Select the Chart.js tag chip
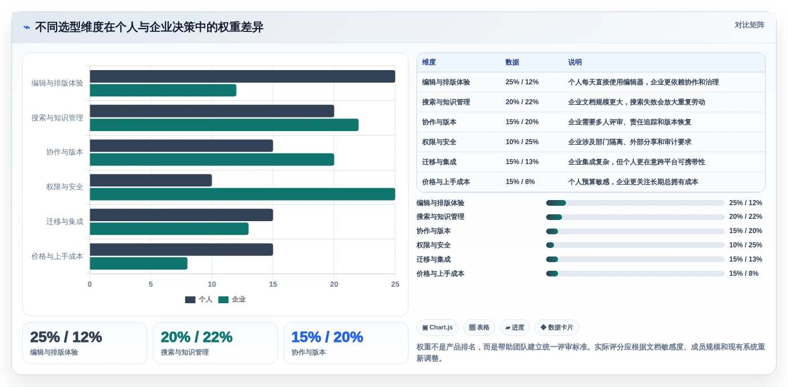The image size is (788, 387). click(x=438, y=328)
